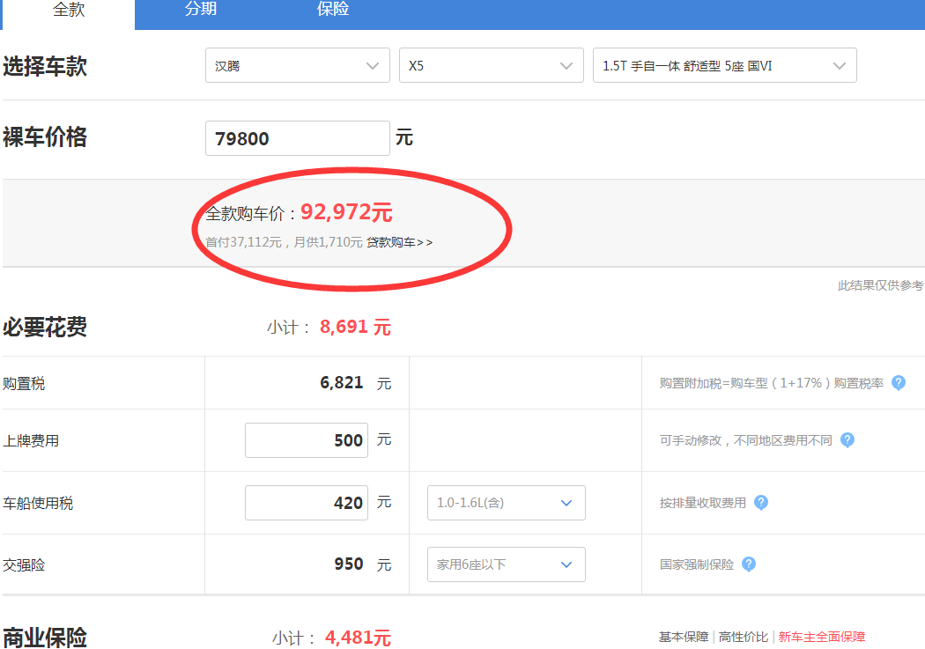The image size is (925, 649).
Task: Click the help icon beside 按排量收取费用
Action: pyautogui.click(x=761, y=503)
